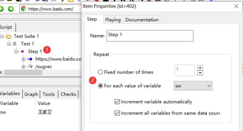The height and width of the screenshot is (131, 243).
Task: Toggle Increment all variables from same data source
Action: 117,113
